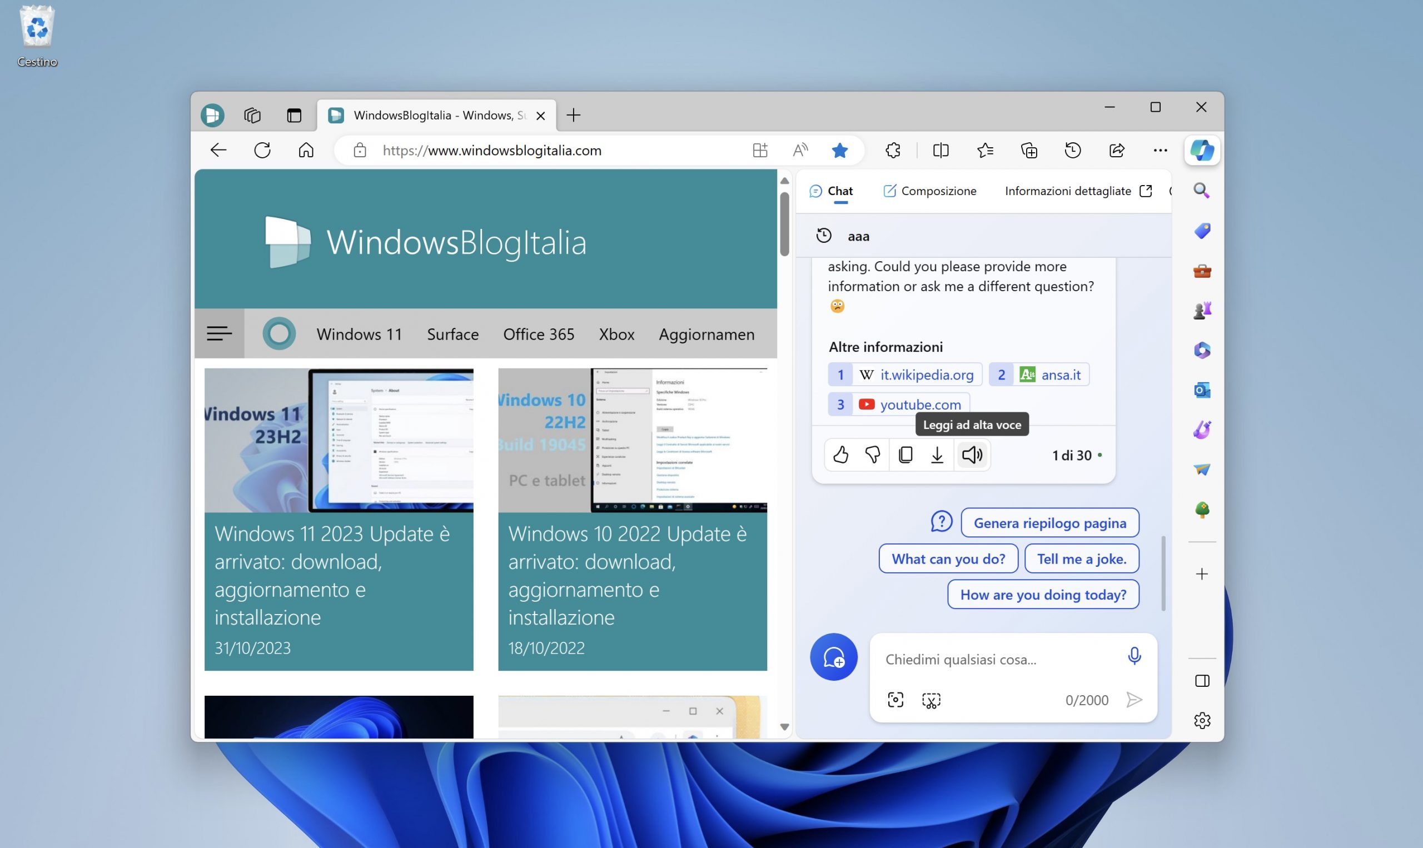This screenshot has width=1423, height=848.
Task: Open sidebar Search magnifier icon
Action: (x=1202, y=191)
